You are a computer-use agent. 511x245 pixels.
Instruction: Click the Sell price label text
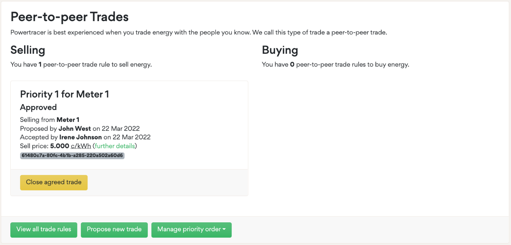(x=34, y=146)
